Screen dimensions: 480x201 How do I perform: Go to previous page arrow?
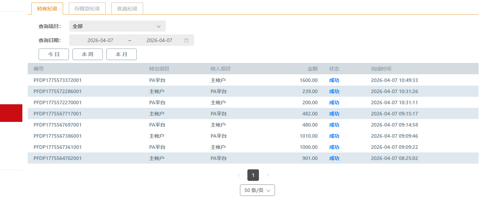coord(239,175)
